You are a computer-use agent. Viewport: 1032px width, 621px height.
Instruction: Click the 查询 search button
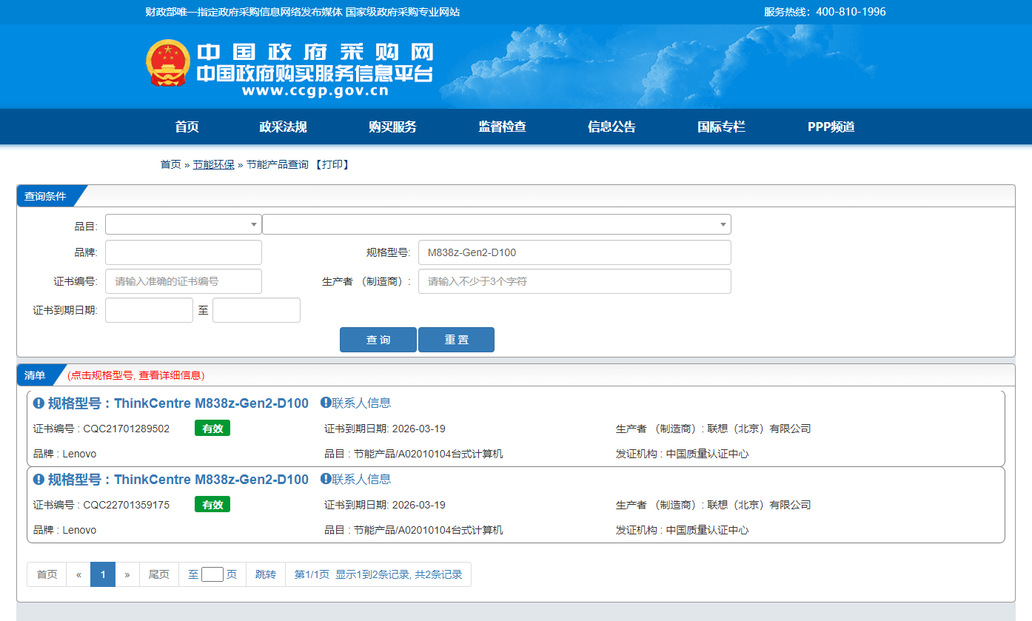[x=378, y=340]
